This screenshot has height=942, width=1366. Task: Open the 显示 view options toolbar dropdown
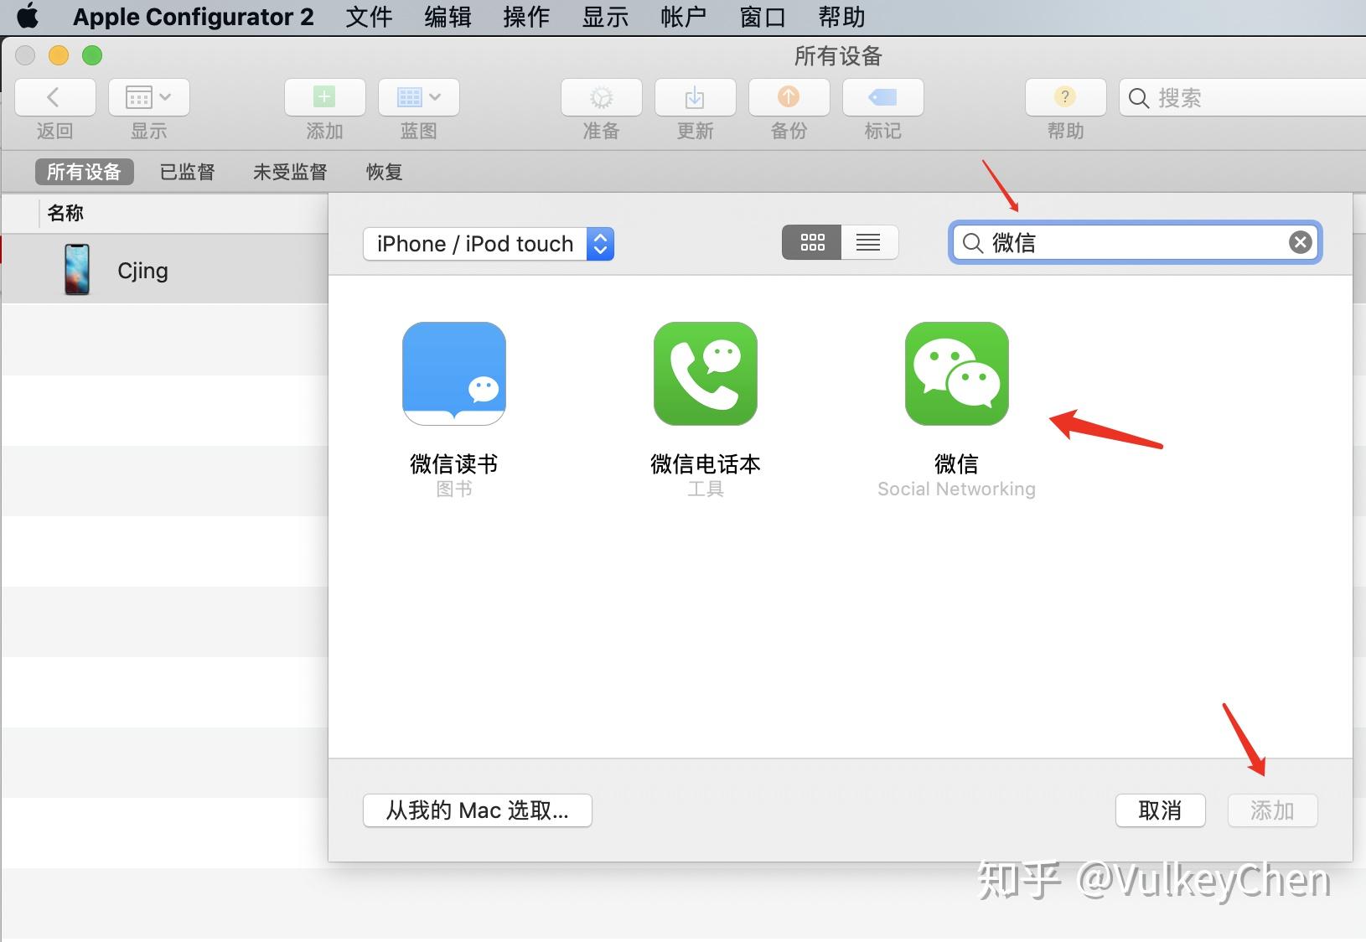coord(149,97)
